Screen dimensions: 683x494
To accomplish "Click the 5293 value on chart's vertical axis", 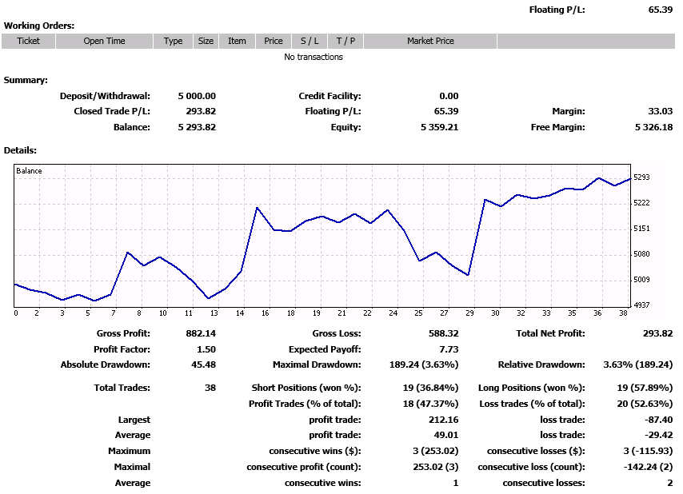I will coord(641,177).
